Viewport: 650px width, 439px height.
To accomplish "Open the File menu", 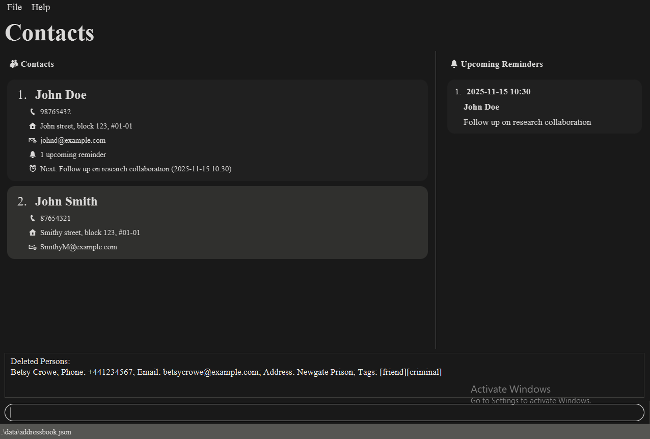I will 14,7.
